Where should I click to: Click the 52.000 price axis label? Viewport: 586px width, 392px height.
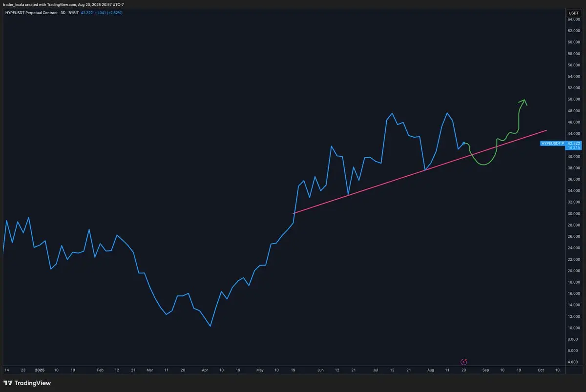pyautogui.click(x=573, y=88)
